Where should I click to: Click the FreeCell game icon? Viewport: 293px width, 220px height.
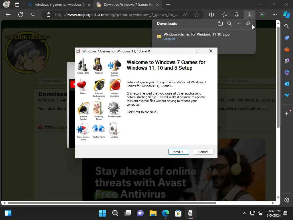click(x=98, y=66)
